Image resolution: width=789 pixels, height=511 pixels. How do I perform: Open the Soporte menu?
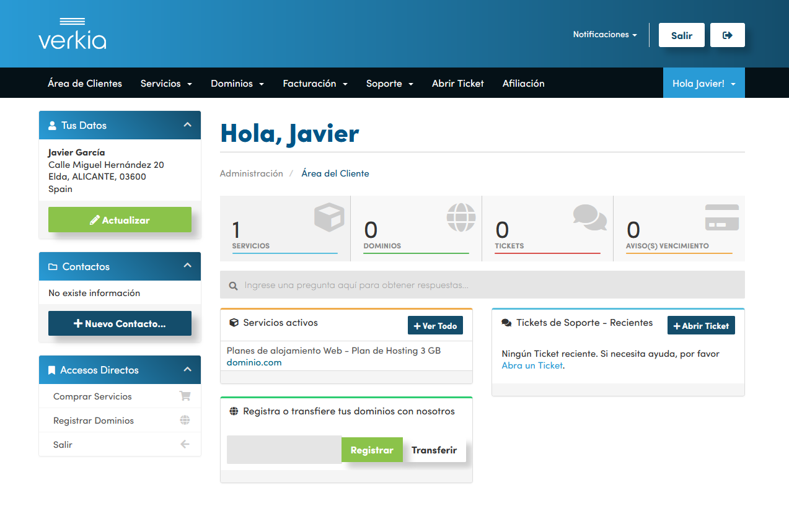(x=389, y=84)
